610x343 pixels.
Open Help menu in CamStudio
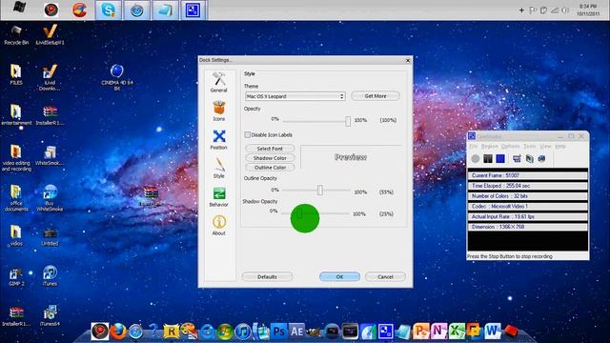tap(560, 146)
